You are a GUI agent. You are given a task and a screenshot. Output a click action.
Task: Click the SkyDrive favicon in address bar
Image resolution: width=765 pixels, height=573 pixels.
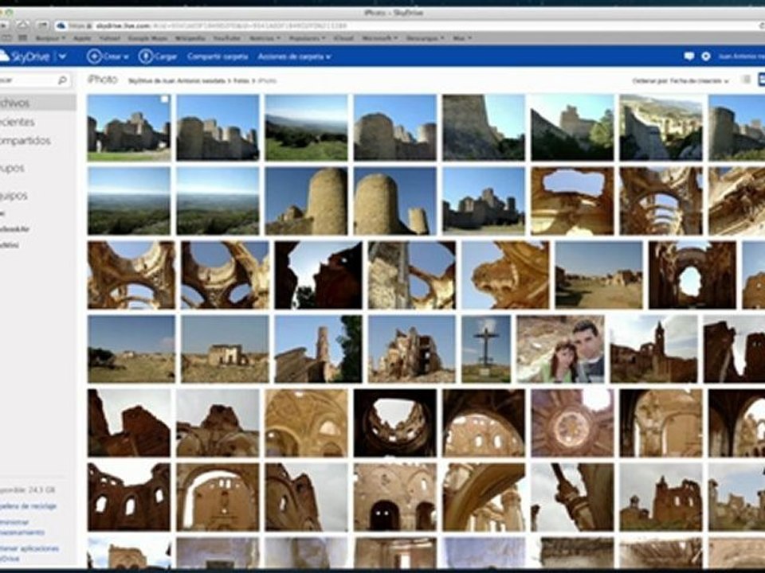pos(61,25)
